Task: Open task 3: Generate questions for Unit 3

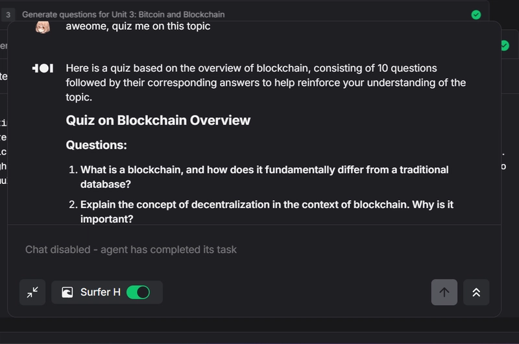Action: pos(123,14)
